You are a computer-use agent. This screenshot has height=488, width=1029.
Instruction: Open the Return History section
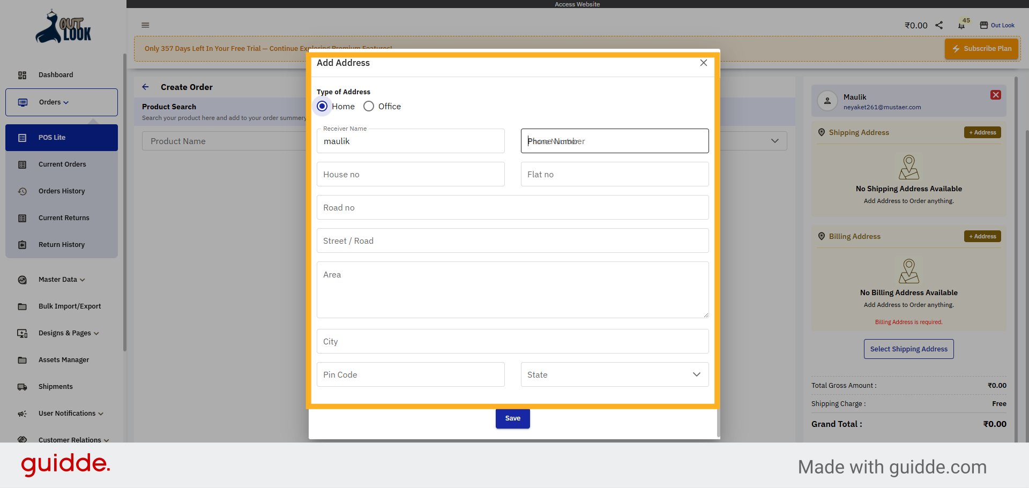pos(62,244)
